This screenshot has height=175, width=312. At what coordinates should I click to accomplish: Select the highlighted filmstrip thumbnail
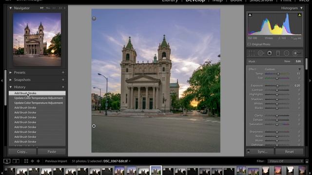pyautogui.click(x=156, y=171)
